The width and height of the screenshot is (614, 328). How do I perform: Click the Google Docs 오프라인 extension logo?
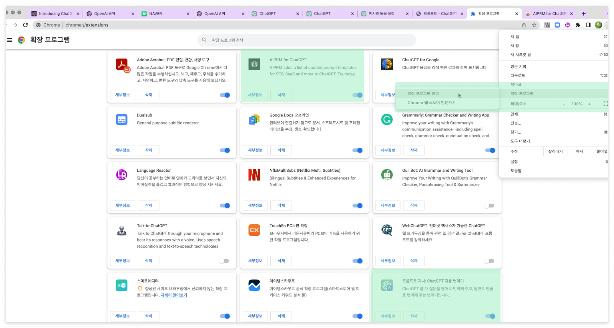click(254, 120)
